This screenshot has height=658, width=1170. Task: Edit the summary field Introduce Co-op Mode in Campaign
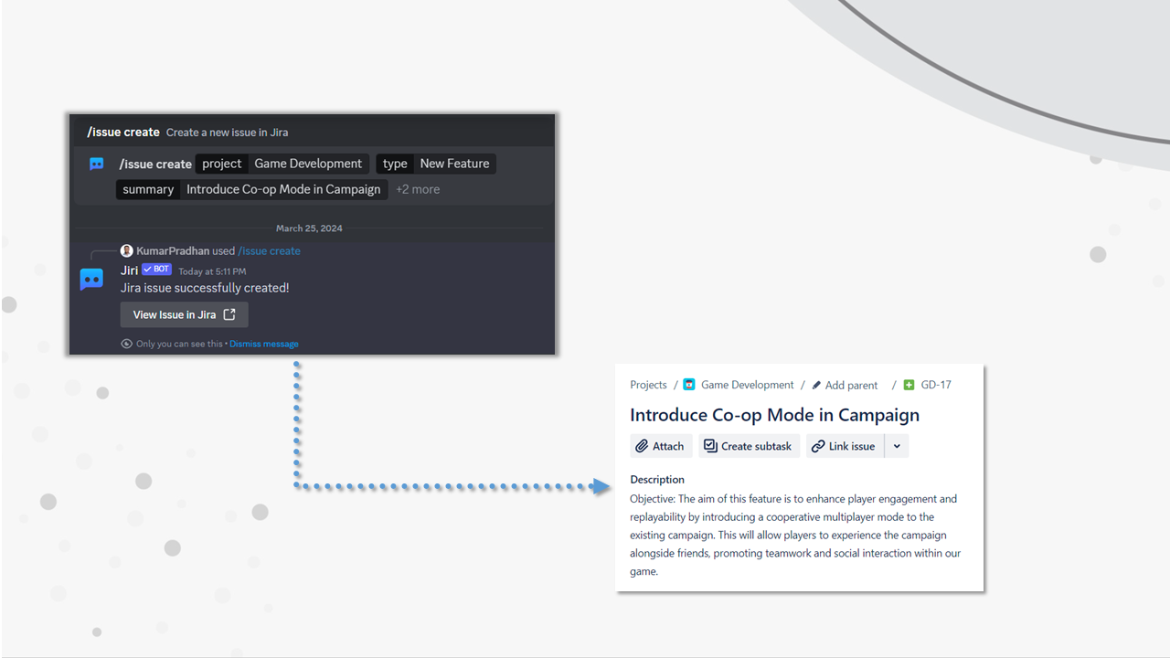click(x=251, y=189)
